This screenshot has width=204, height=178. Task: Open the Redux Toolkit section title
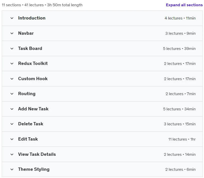[x=33, y=63]
